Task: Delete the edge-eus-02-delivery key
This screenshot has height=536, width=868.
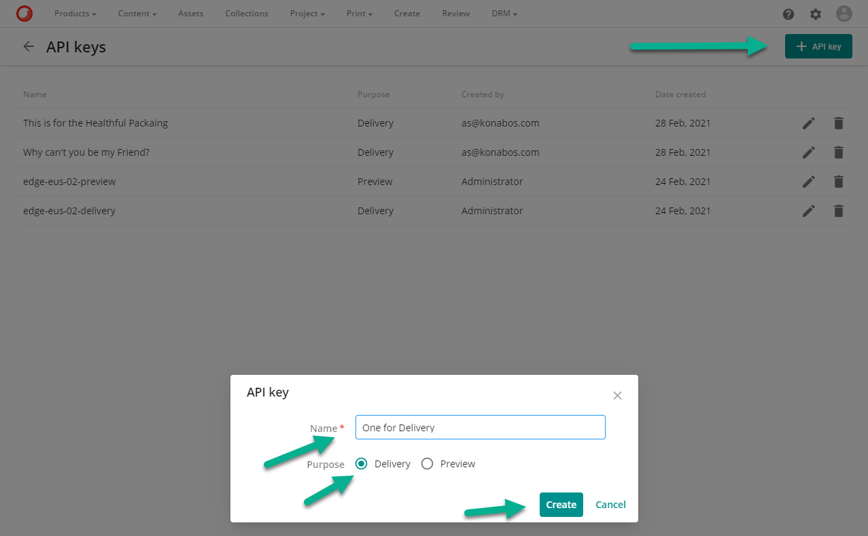Action: 839,211
